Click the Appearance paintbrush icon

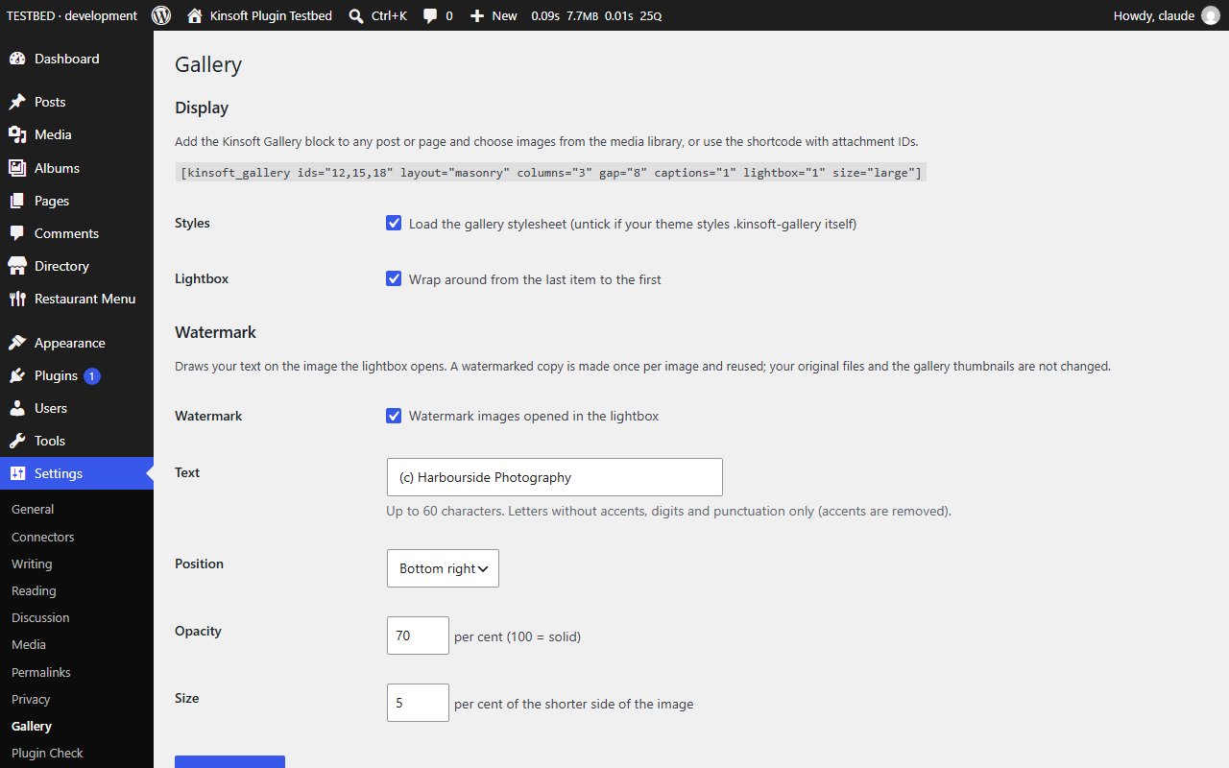(x=17, y=343)
